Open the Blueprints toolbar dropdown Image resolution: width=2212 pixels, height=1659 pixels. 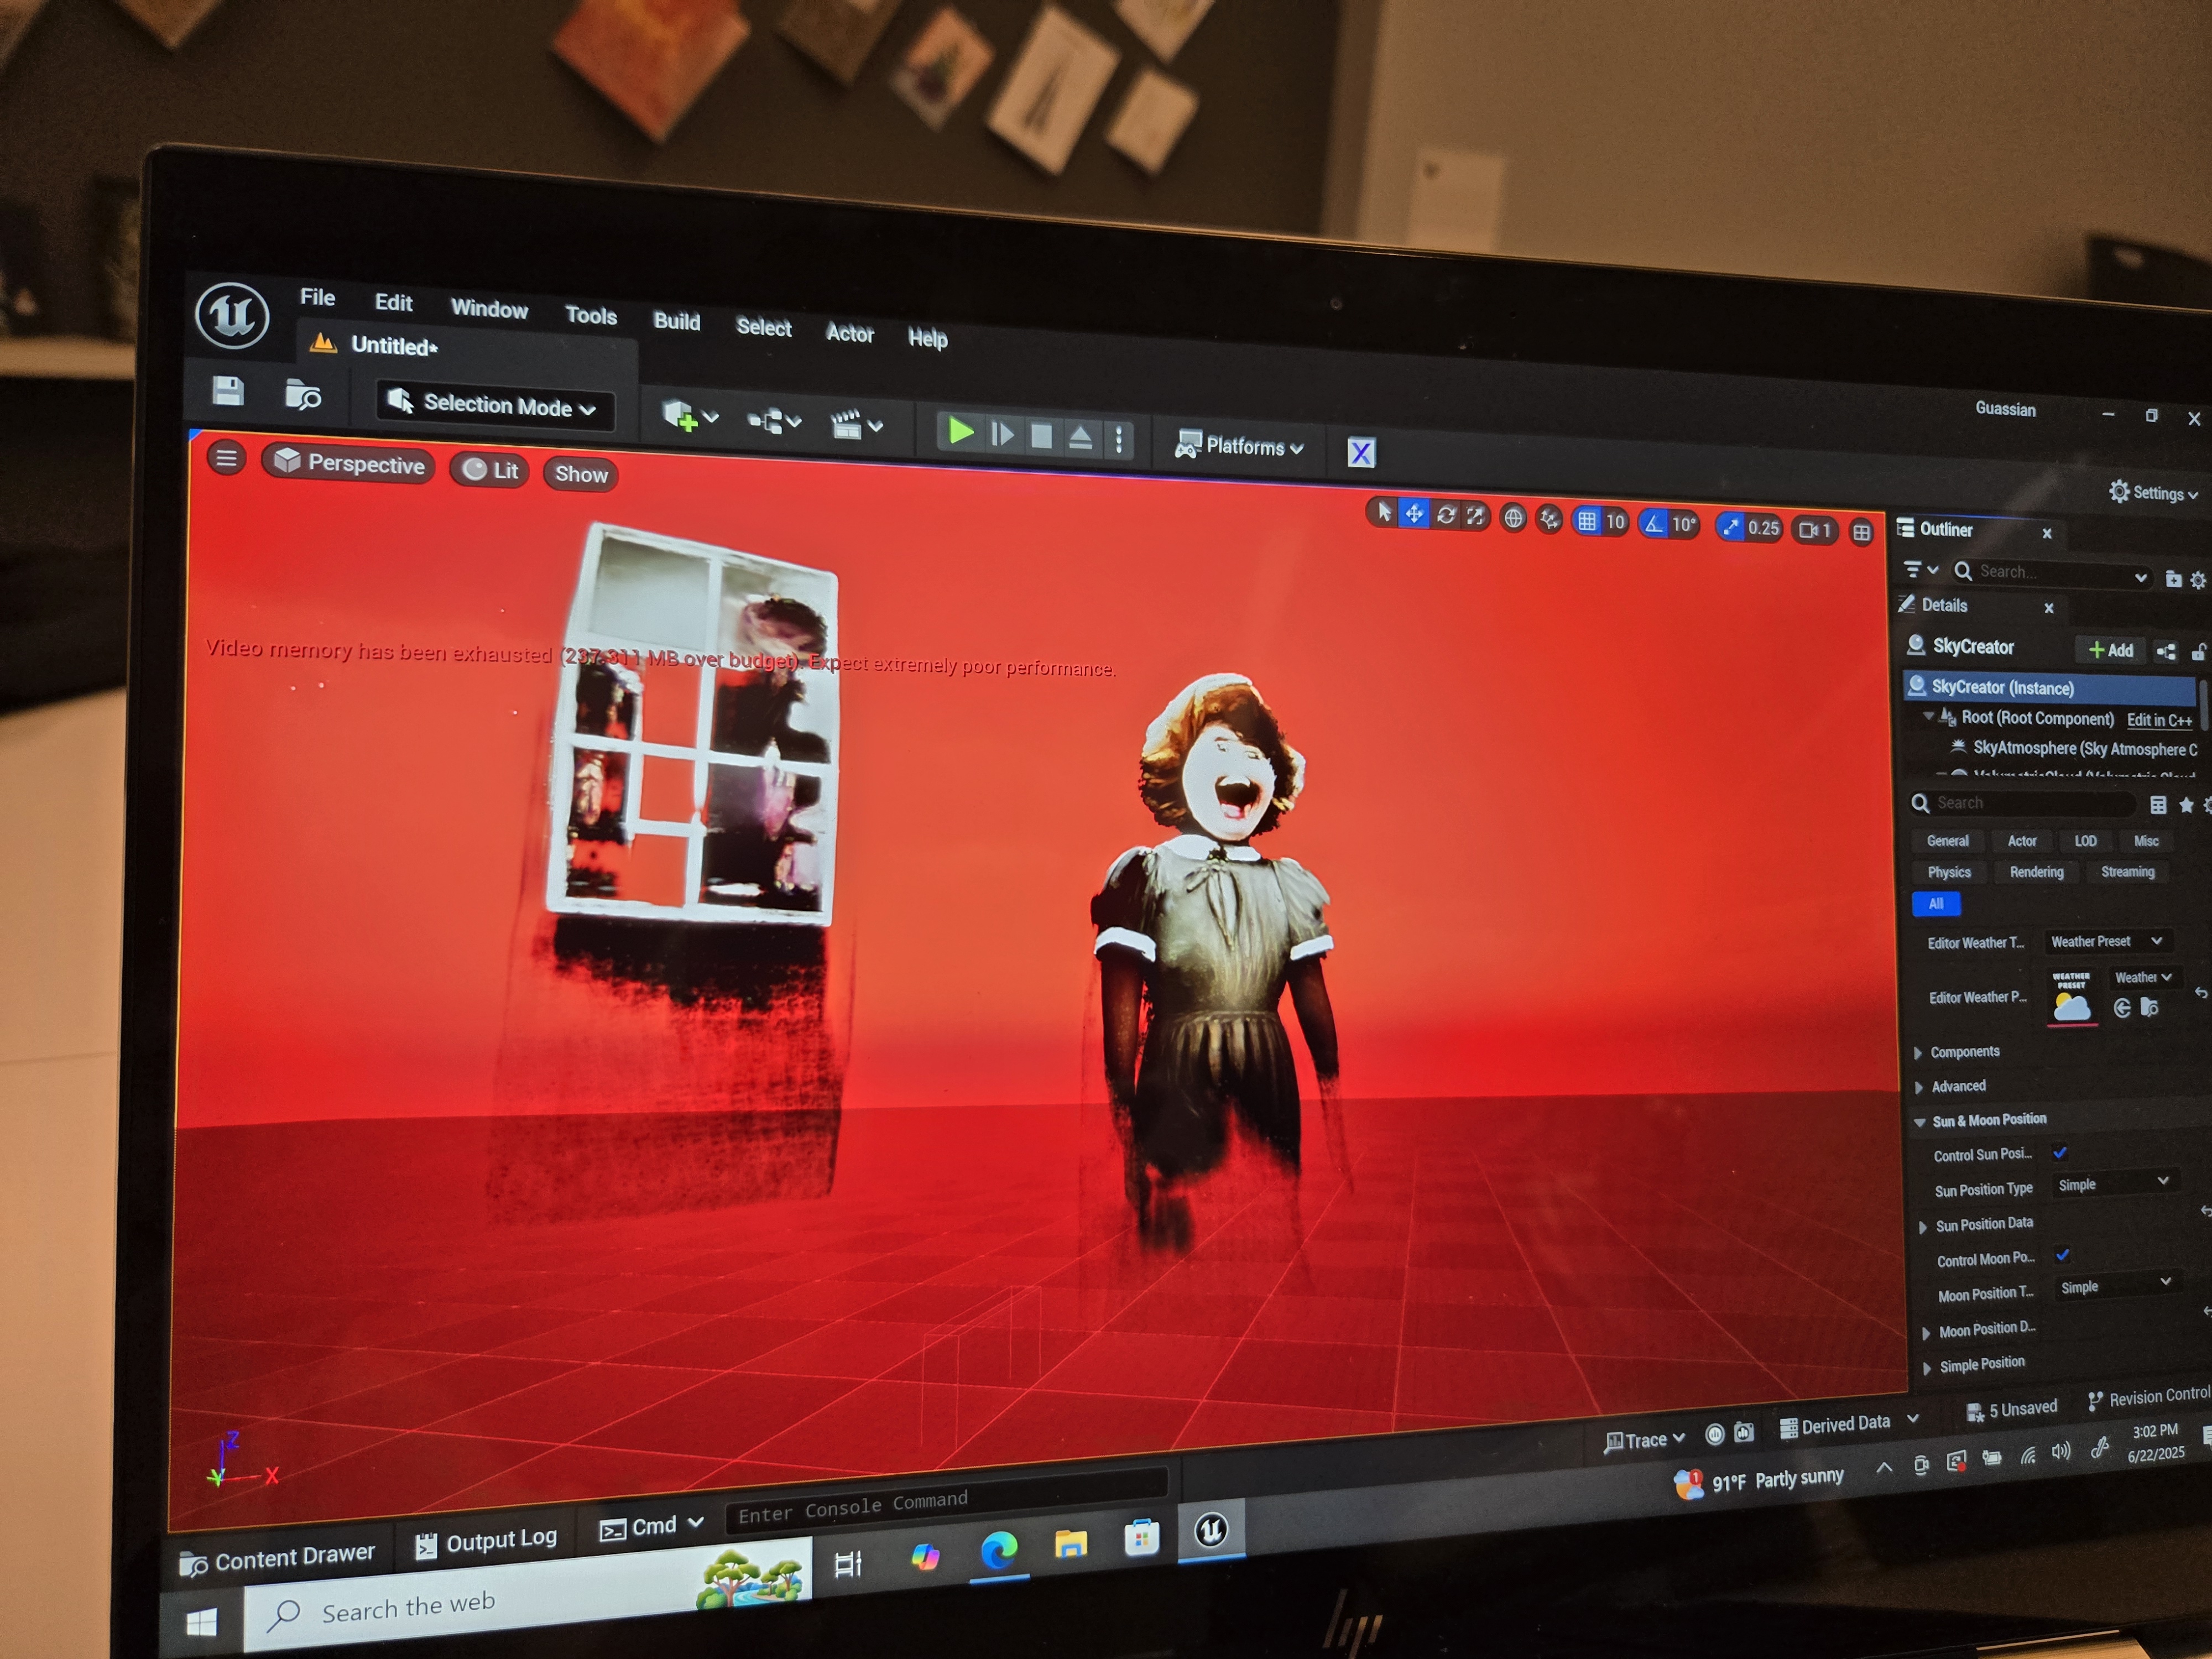(775, 421)
